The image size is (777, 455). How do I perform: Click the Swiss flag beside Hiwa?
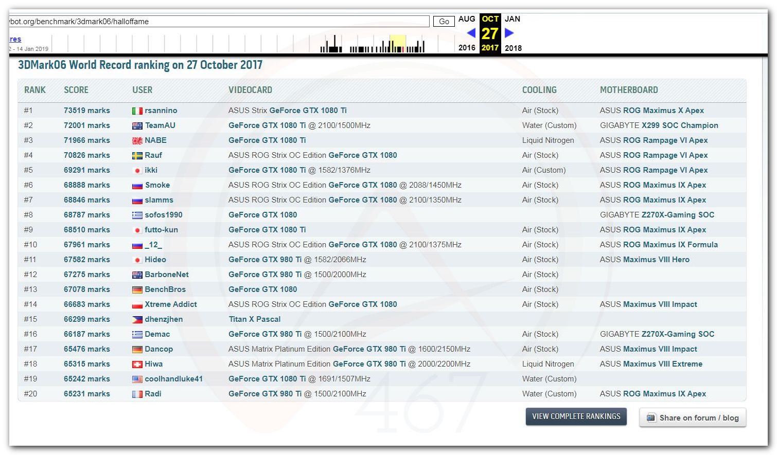[x=137, y=364]
